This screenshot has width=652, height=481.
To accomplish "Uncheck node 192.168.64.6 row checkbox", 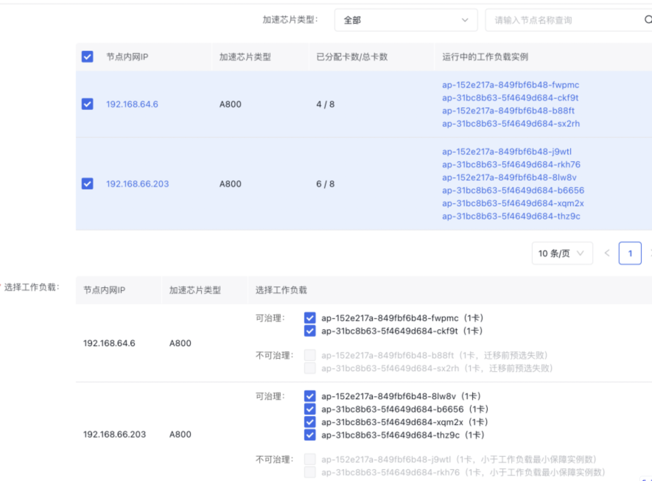I will (87, 104).
